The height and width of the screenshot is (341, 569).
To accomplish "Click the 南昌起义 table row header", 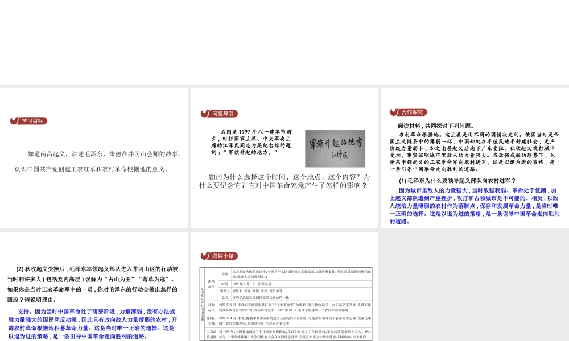I will click(x=211, y=284).
